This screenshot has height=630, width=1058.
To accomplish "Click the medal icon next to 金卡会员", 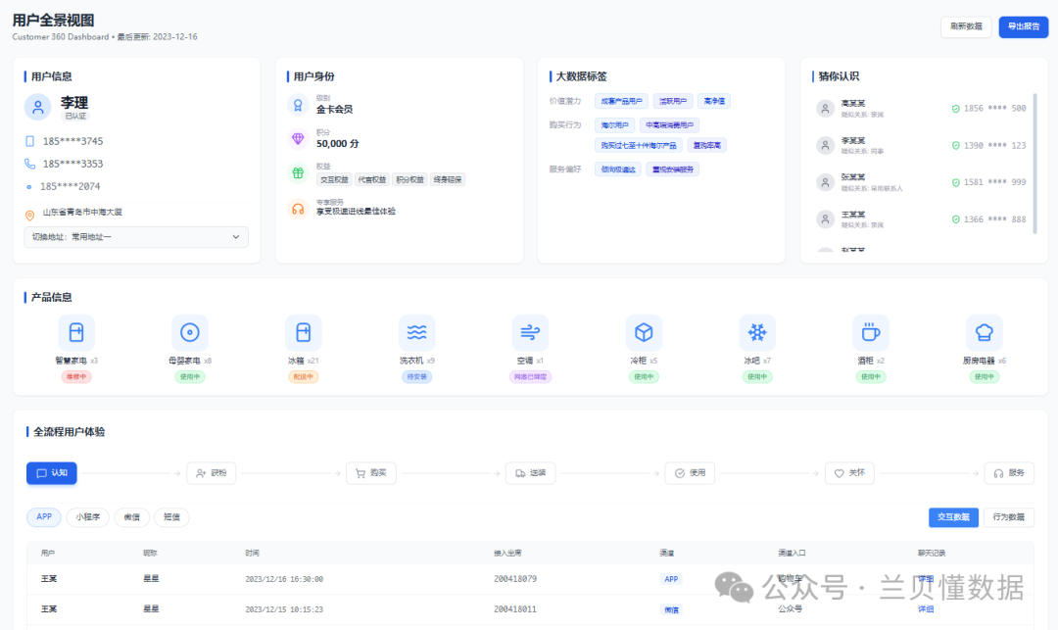I will click(x=298, y=105).
